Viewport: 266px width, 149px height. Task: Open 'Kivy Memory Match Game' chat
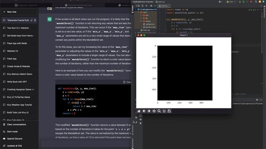coord(19,74)
